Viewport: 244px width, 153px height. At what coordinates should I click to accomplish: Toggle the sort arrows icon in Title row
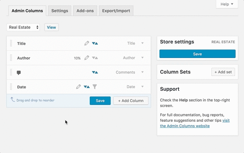tap(95, 43)
